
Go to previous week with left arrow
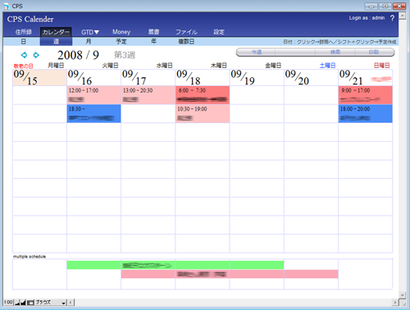[24, 55]
